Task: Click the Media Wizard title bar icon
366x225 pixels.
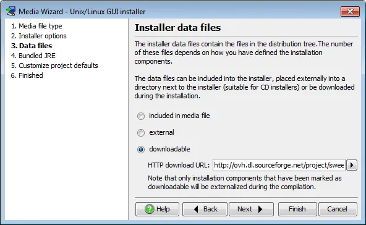Action: click(11, 11)
